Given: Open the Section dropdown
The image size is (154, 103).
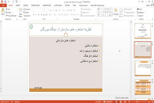Looking at the screenshot, I should tap(27, 16).
